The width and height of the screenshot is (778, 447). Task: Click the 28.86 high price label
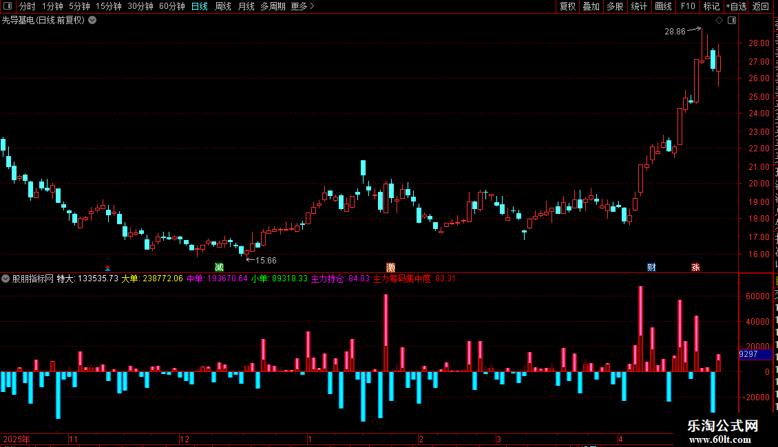[x=675, y=32]
